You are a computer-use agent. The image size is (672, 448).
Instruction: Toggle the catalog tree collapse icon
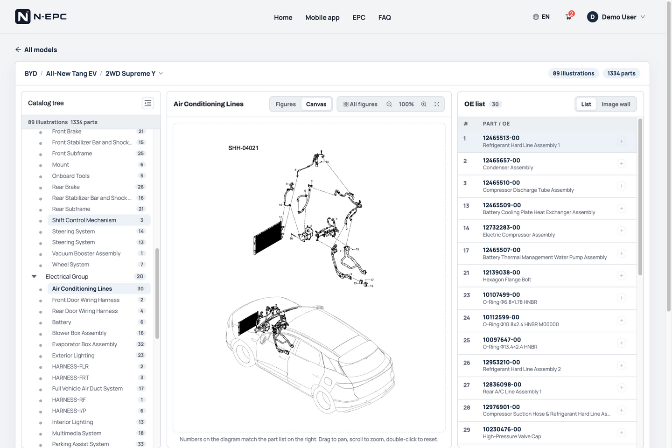click(x=148, y=103)
